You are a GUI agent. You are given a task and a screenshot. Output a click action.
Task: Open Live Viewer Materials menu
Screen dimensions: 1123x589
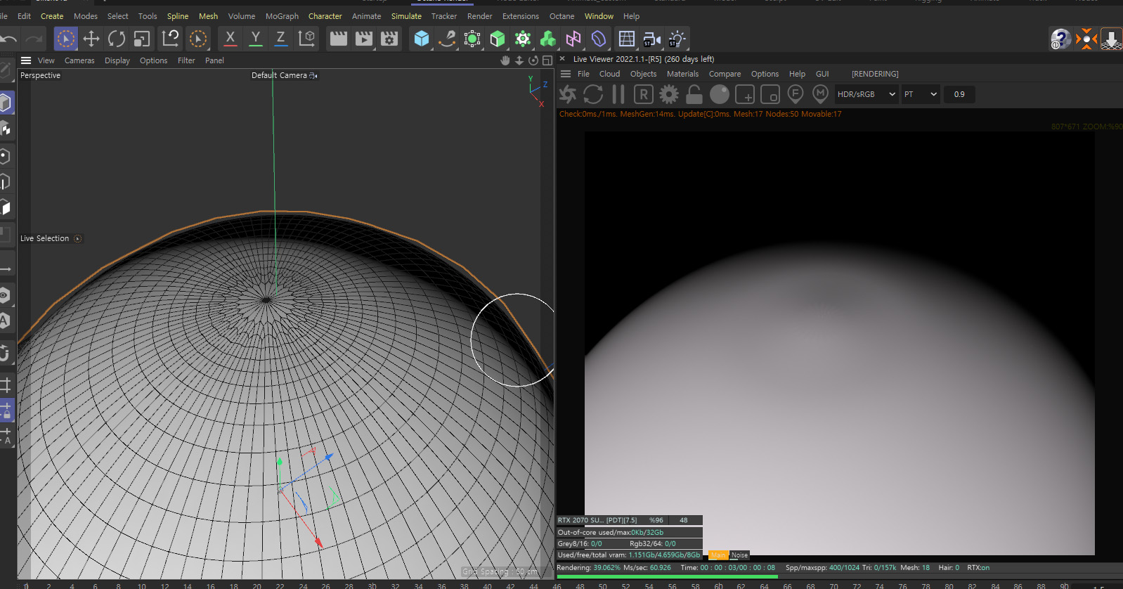click(682, 74)
